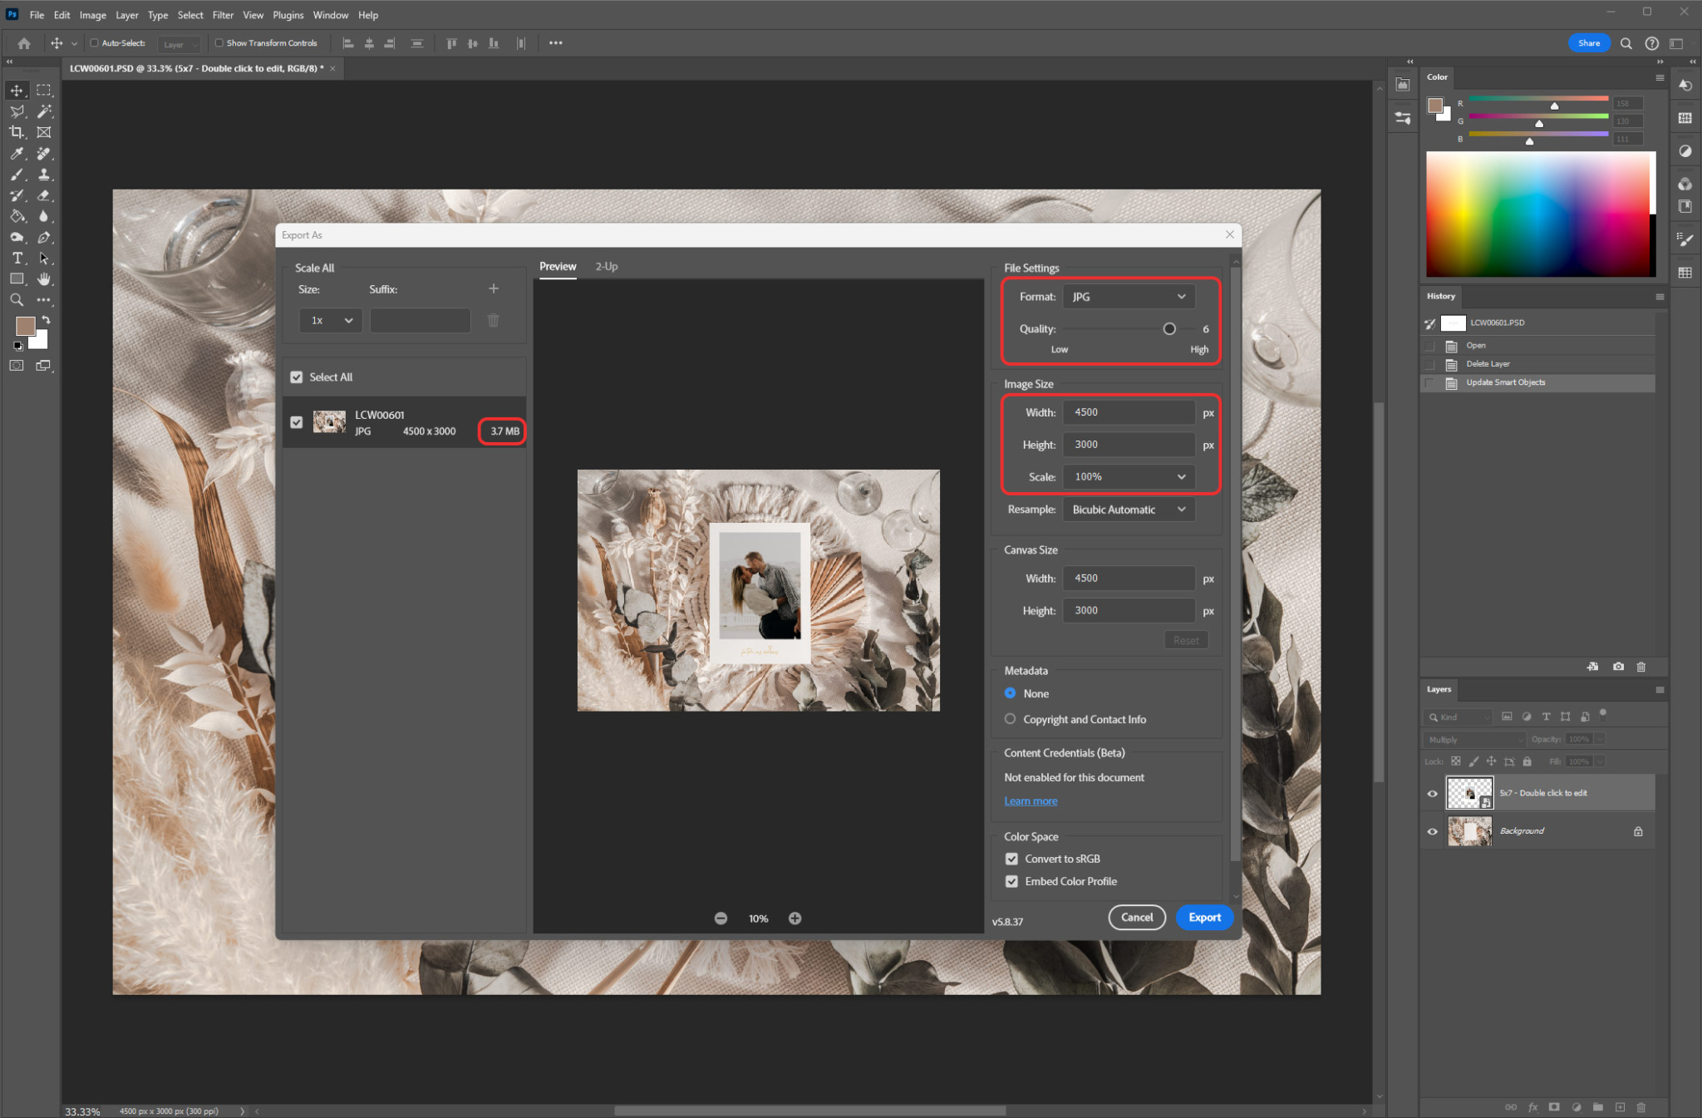Open the Format dropdown set to JPG

tap(1127, 296)
